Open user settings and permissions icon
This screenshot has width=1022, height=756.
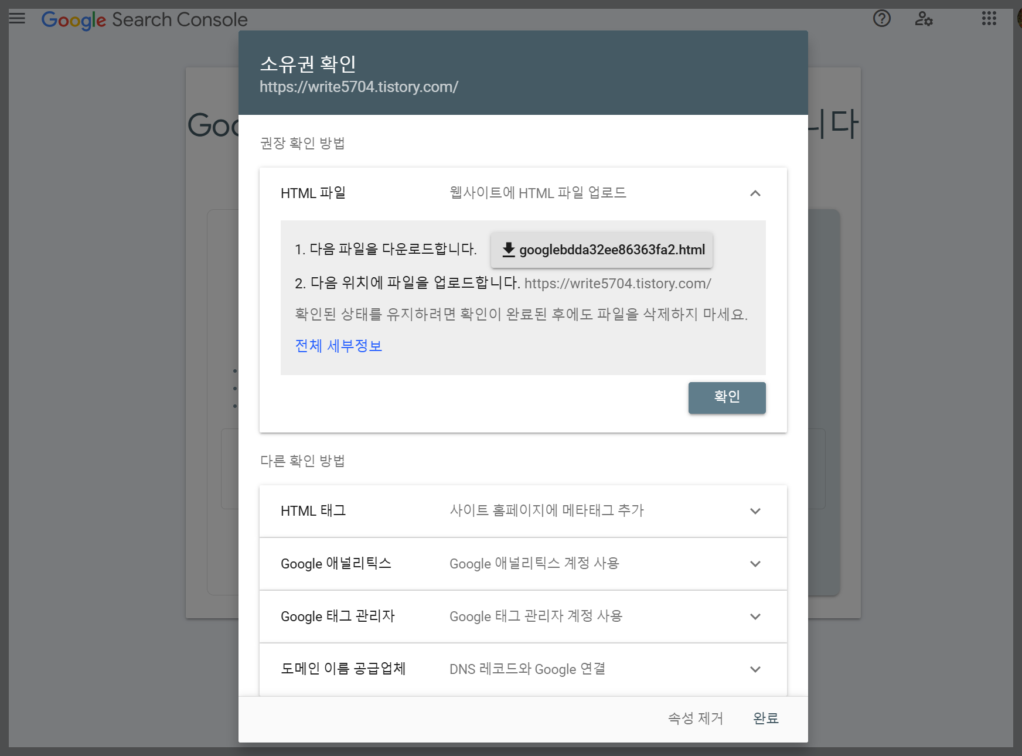[x=924, y=19]
